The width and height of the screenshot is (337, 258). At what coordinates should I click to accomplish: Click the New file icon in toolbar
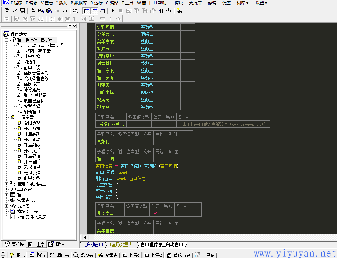(7, 11)
